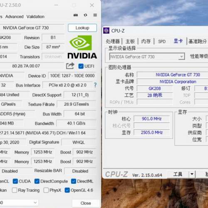Click the DirectX Support 12 (11_0) value

pyautogui.click(x=80, y=95)
